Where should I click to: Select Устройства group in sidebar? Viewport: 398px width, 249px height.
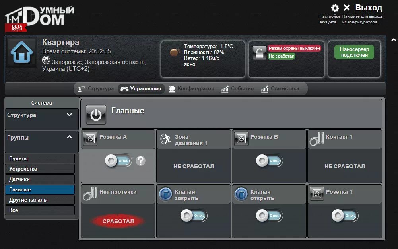40,169
